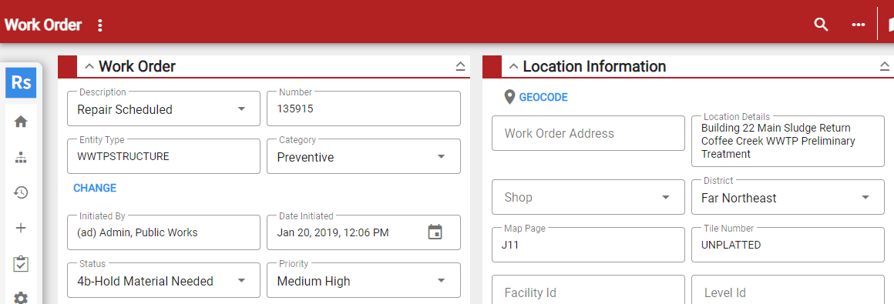This screenshot has width=894, height=304.
Task: Go to Home in the sidebar
Action: point(21,122)
